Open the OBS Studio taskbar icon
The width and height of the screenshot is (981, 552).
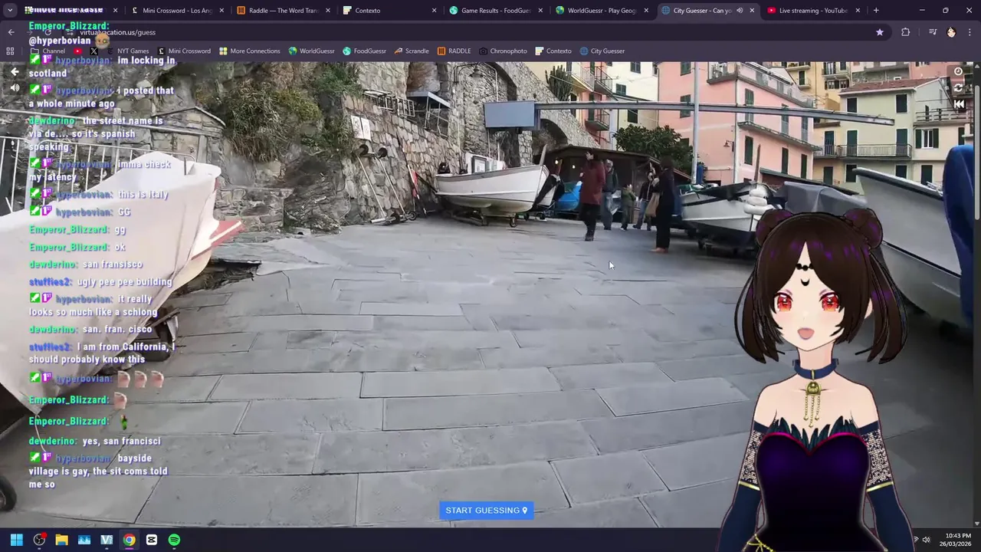coord(39,540)
